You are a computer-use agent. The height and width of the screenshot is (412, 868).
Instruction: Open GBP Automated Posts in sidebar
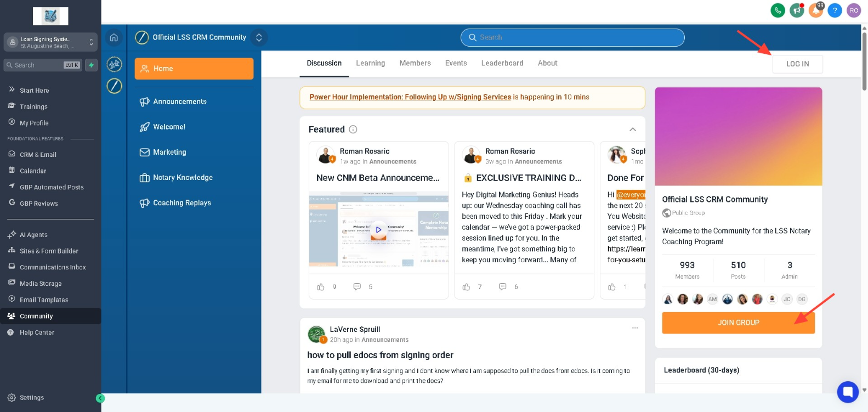[x=52, y=187]
